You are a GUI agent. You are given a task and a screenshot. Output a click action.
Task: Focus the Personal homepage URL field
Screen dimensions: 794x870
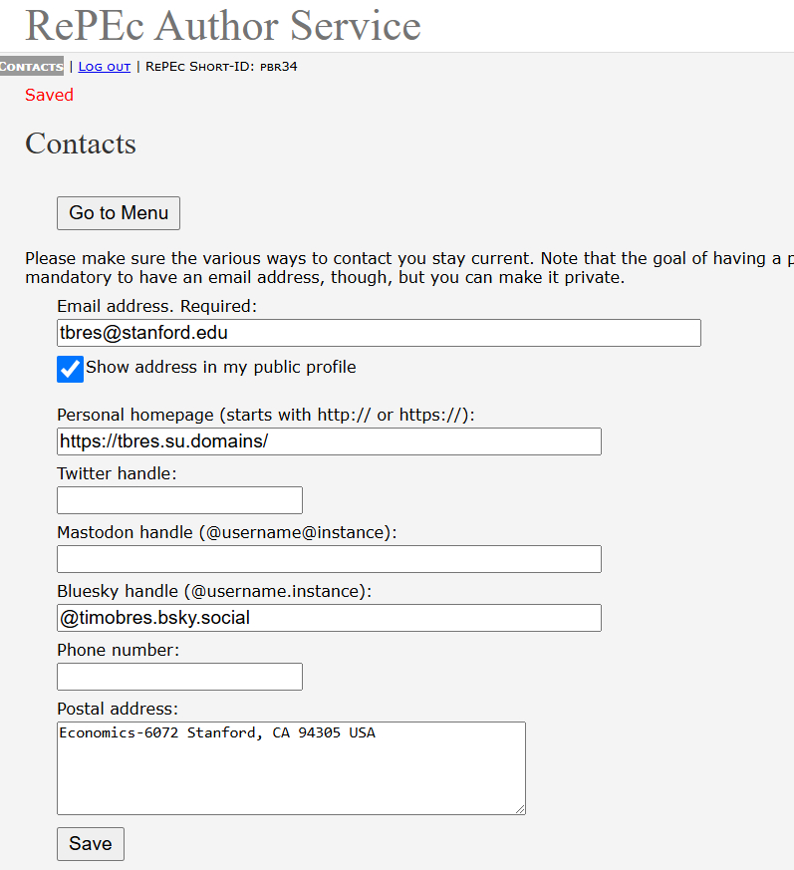pos(329,441)
